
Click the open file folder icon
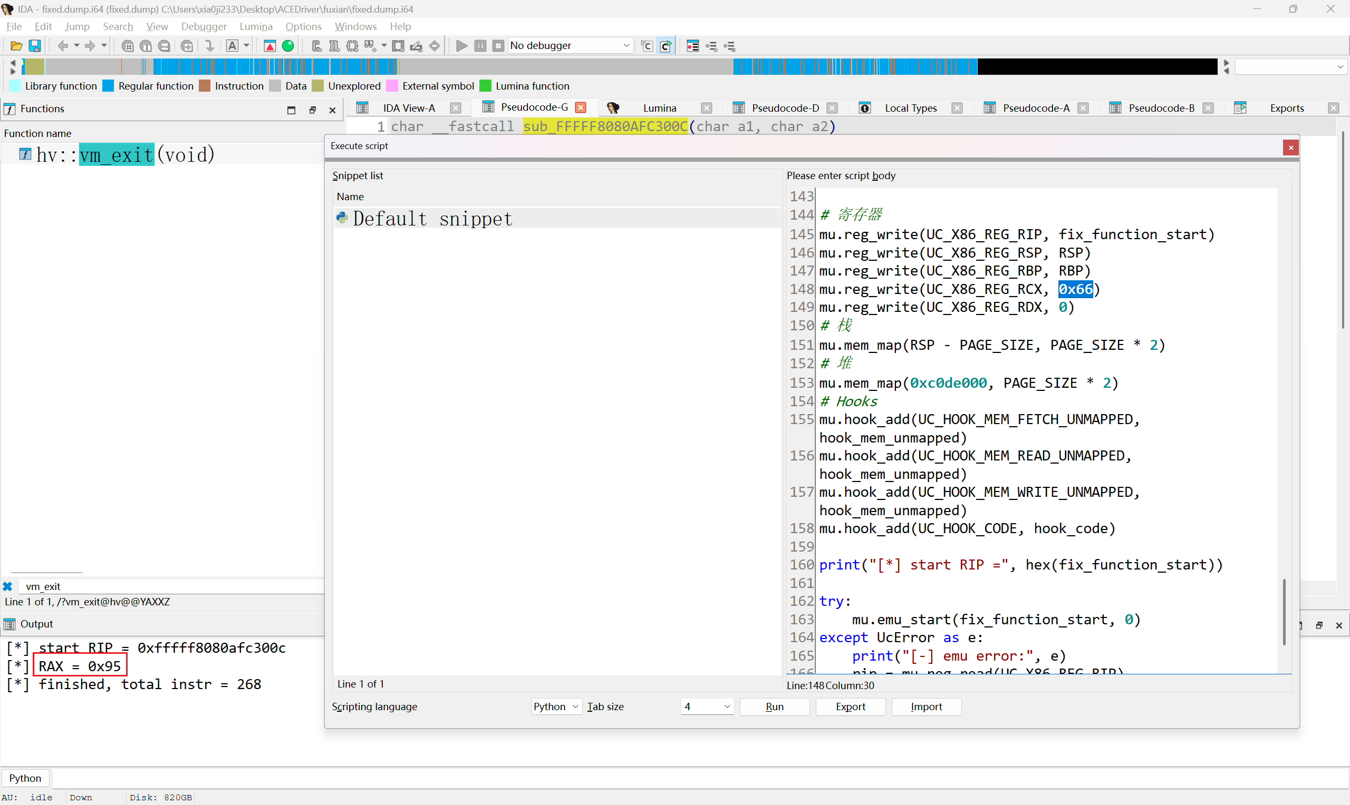click(x=16, y=46)
